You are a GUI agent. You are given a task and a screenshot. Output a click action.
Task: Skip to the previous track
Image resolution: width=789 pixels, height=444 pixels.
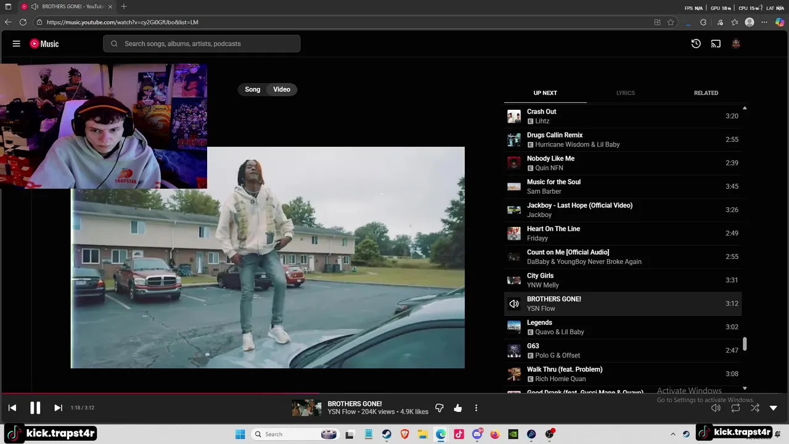pos(12,408)
